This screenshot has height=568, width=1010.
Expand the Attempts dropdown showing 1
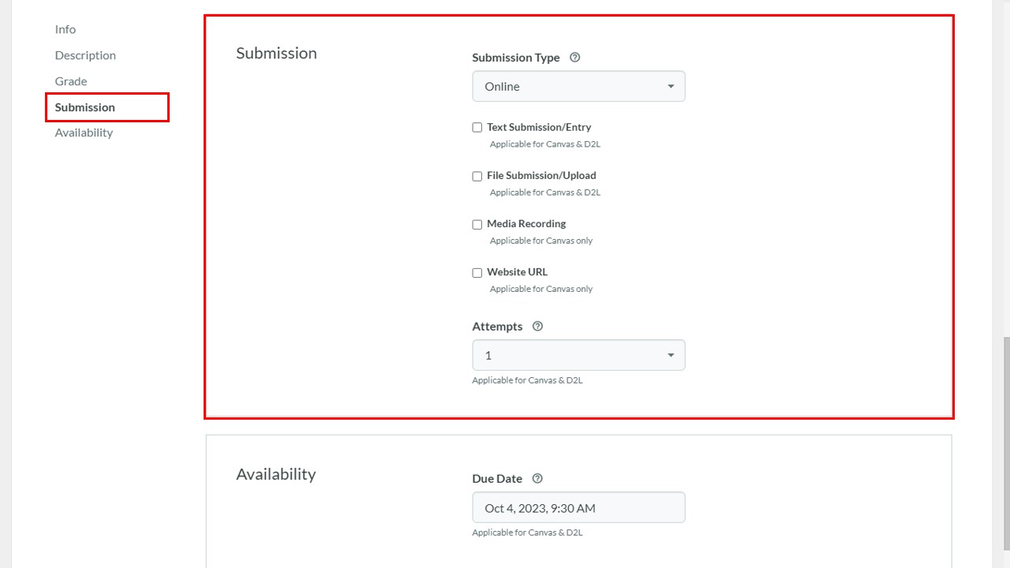click(x=578, y=355)
